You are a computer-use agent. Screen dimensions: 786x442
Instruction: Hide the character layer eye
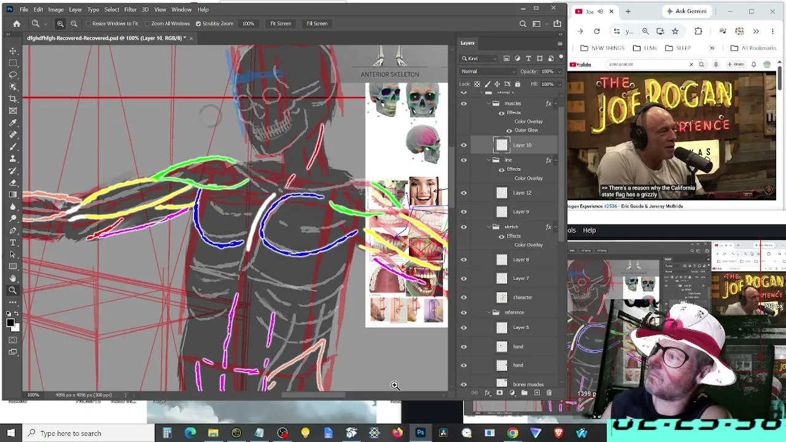point(464,297)
